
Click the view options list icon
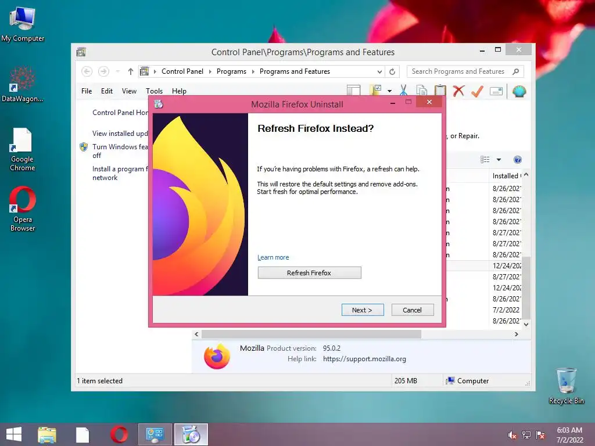(x=485, y=160)
